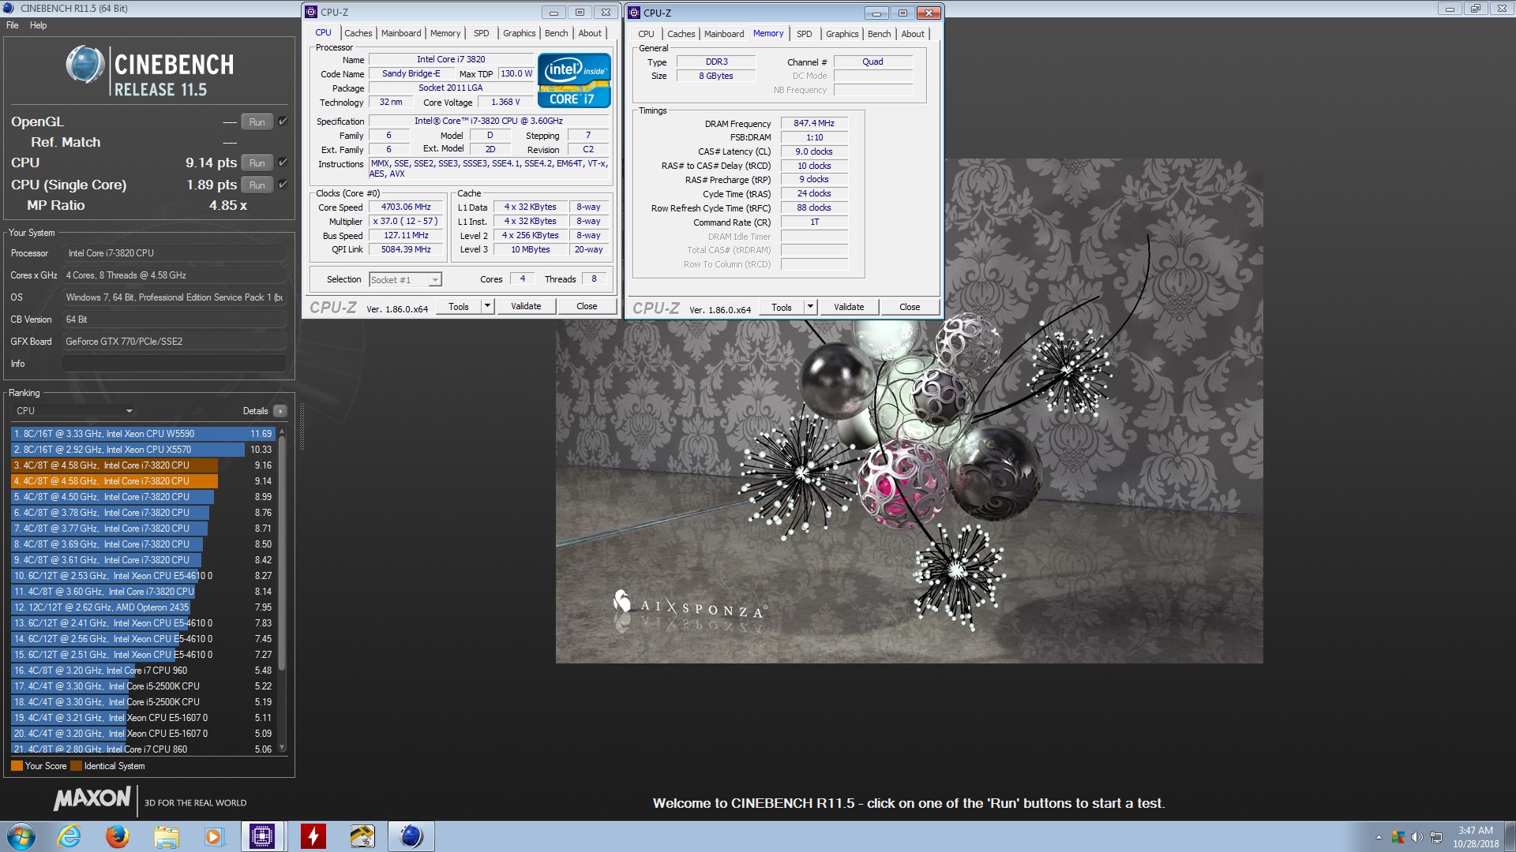Open the SPD tab in left CPU-Z window
Image resolution: width=1516 pixels, height=852 pixels.
pyautogui.click(x=481, y=33)
